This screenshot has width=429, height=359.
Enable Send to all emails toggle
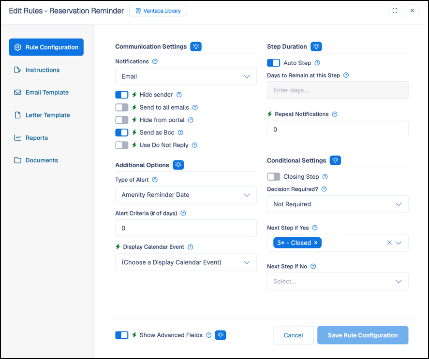[x=122, y=107]
